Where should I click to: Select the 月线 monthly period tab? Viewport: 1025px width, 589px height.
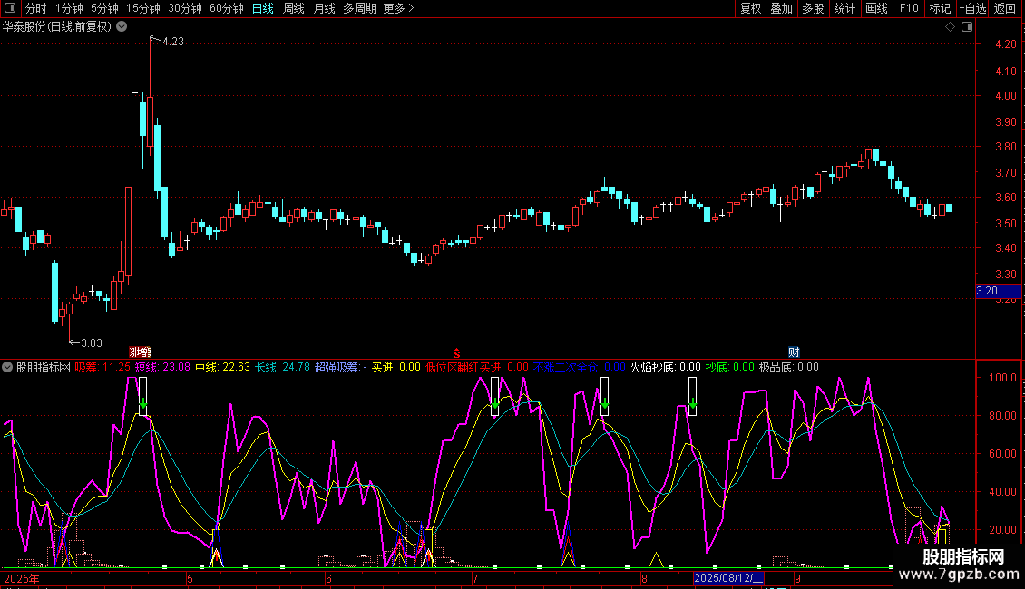[x=324, y=8]
